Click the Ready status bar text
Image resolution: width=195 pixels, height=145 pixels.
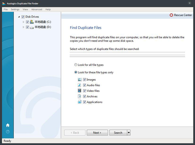[7, 141]
